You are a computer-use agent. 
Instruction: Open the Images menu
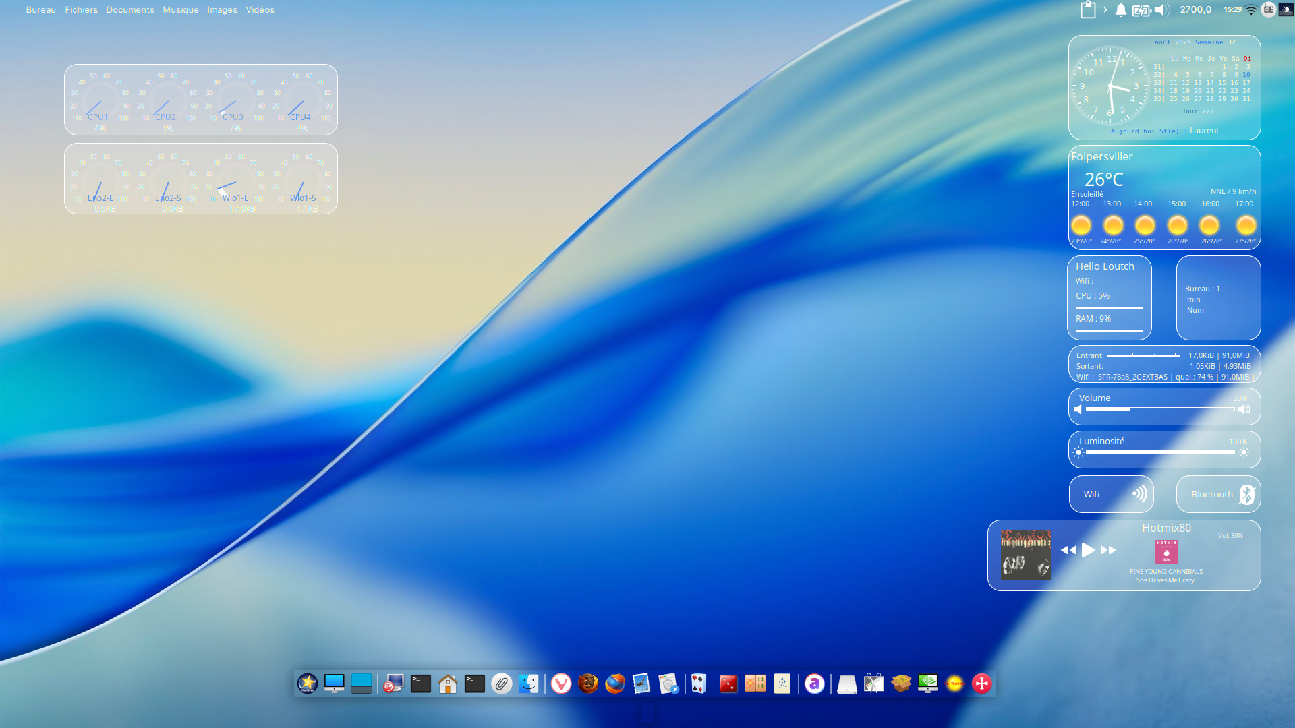click(x=223, y=9)
